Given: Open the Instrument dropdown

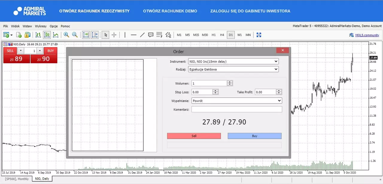Looking at the screenshot, I should (x=233, y=61).
